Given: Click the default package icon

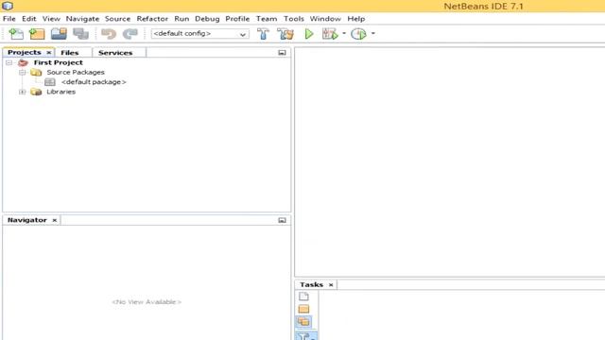Looking at the screenshot, I should (50, 82).
